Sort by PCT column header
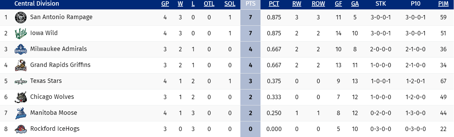Image resolution: width=454 pixels, height=137 pixels. coord(274,4)
